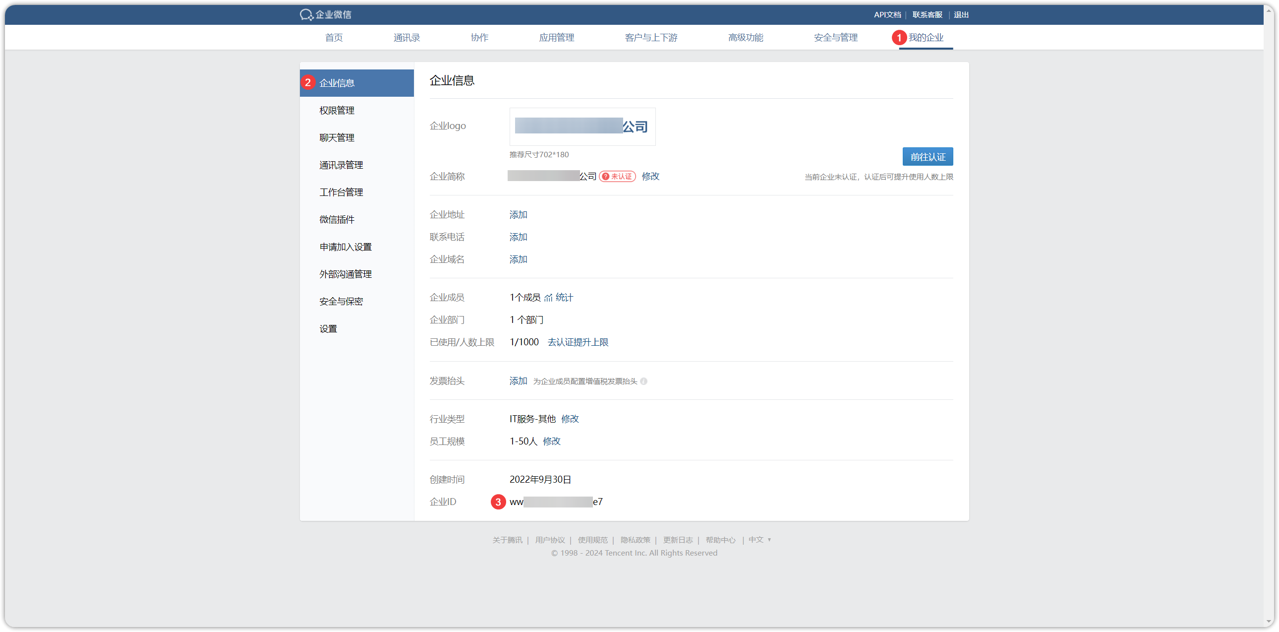Viewport: 1279px width, 632px height.
Task: Open 申请加入设置 sidebar item
Action: click(x=356, y=247)
